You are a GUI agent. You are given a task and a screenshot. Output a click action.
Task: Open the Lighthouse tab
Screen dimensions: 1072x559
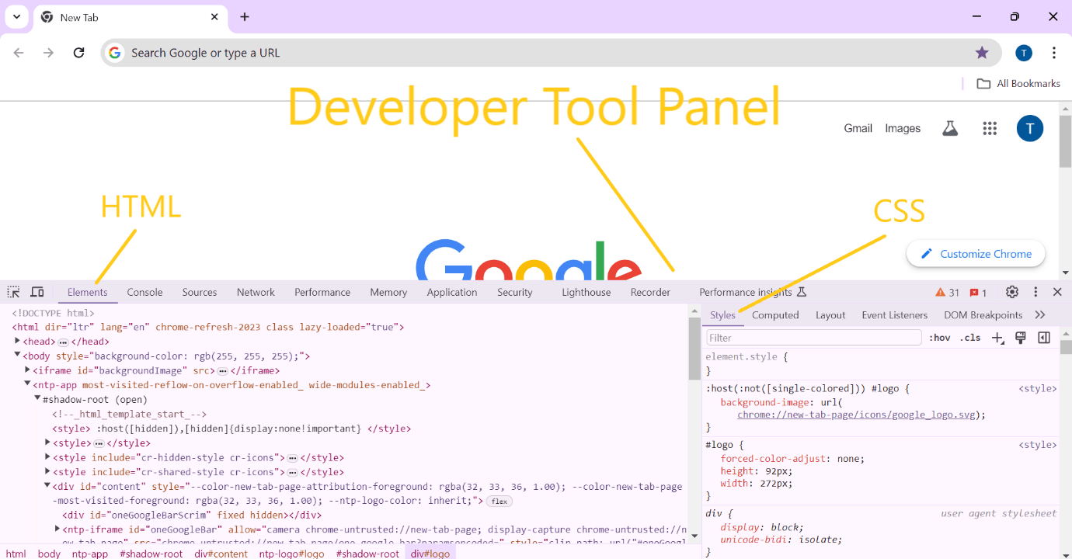coord(586,293)
